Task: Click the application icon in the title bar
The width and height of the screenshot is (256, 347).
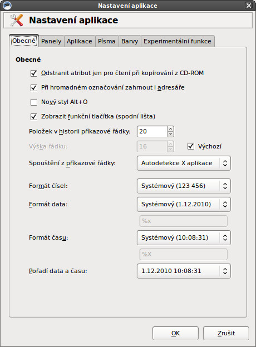Action: [7, 6]
